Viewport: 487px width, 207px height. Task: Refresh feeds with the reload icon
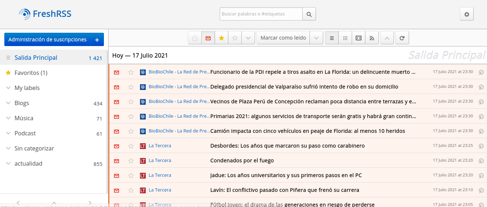coord(402,38)
